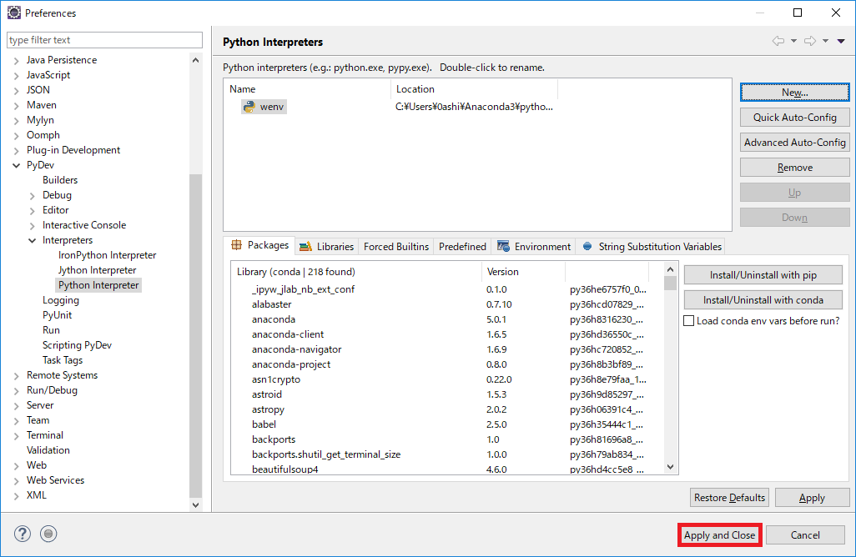Expand the Remote Systems tree item
Viewport: 856px width, 557px height.
[x=15, y=374]
